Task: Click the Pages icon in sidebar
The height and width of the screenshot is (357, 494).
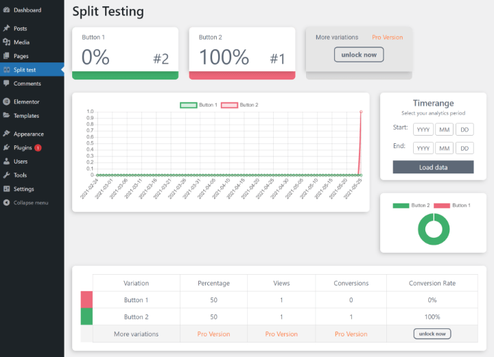Action: pos(6,56)
